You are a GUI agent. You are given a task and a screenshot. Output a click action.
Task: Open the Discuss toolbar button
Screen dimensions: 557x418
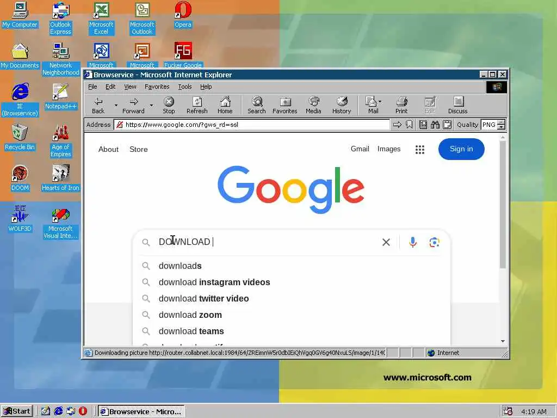pyautogui.click(x=458, y=105)
